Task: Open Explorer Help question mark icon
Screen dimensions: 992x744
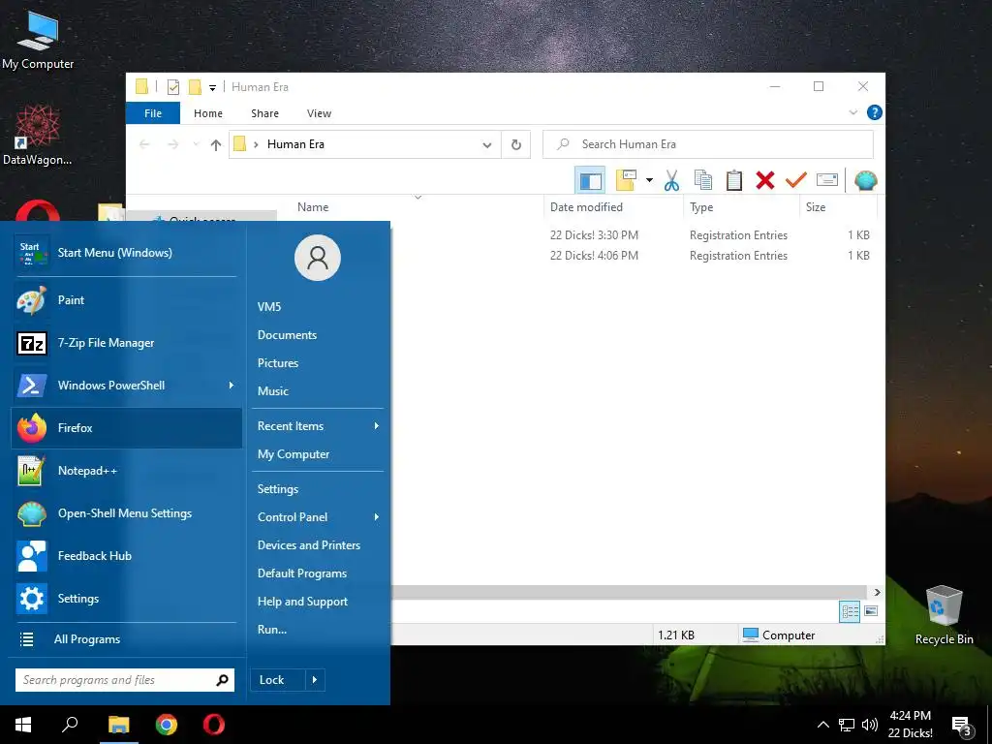Action: click(x=875, y=112)
